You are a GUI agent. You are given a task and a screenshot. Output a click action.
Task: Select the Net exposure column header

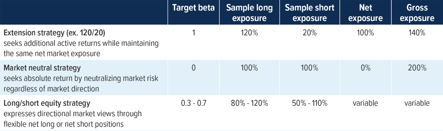pos(365,12)
